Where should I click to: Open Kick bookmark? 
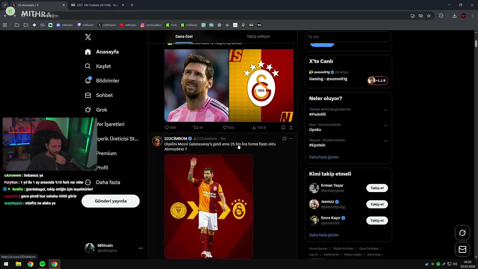click(x=171, y=25)
